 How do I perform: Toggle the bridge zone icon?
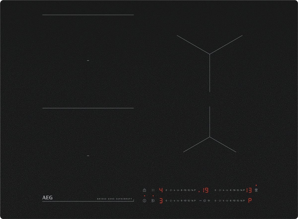153,200
